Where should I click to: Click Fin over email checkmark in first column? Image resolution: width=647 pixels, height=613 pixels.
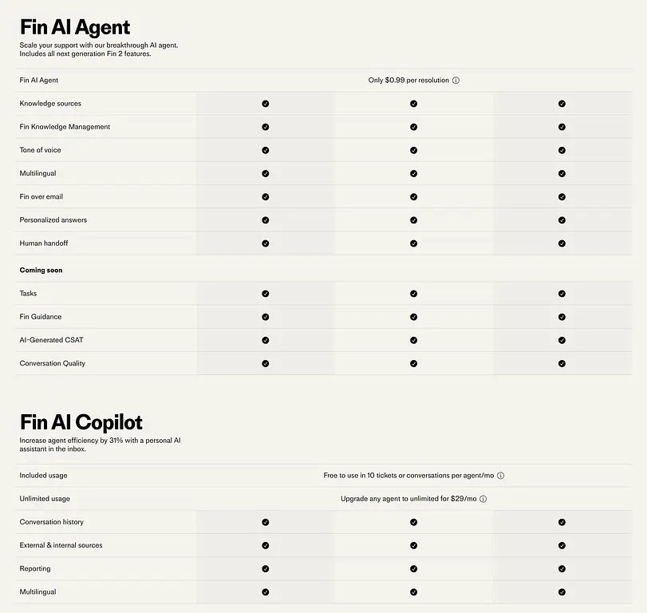pyautogui.click(x=266, y=196)
